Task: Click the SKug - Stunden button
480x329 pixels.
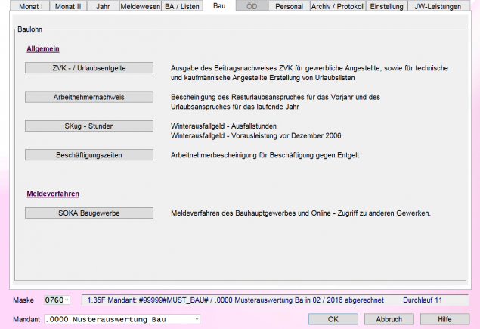Action: [x=89, y=126]
